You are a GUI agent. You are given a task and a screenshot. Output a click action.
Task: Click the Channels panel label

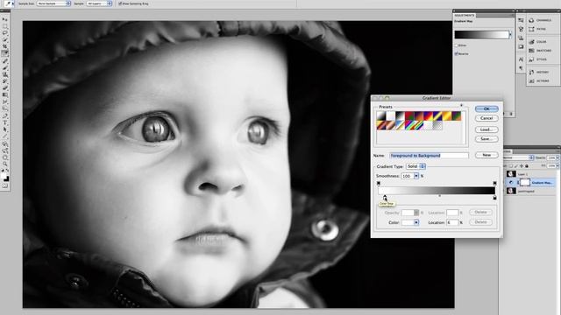pos(543,20)
